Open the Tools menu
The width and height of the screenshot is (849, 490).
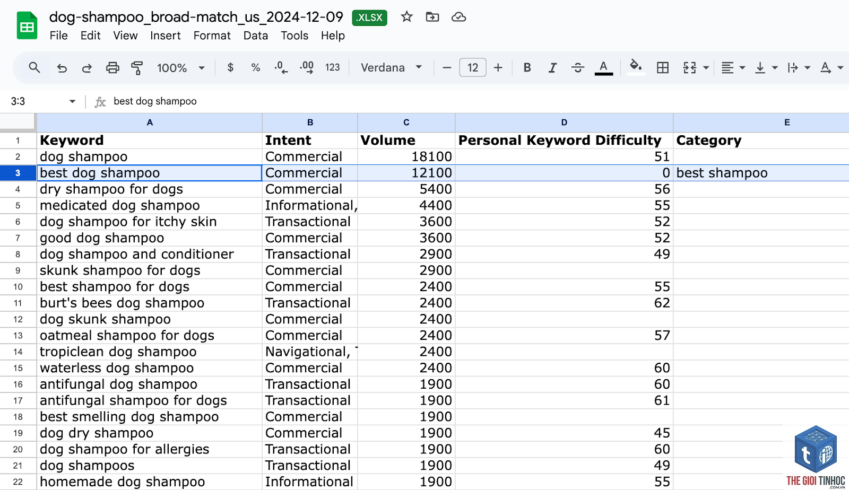(294, 36)
